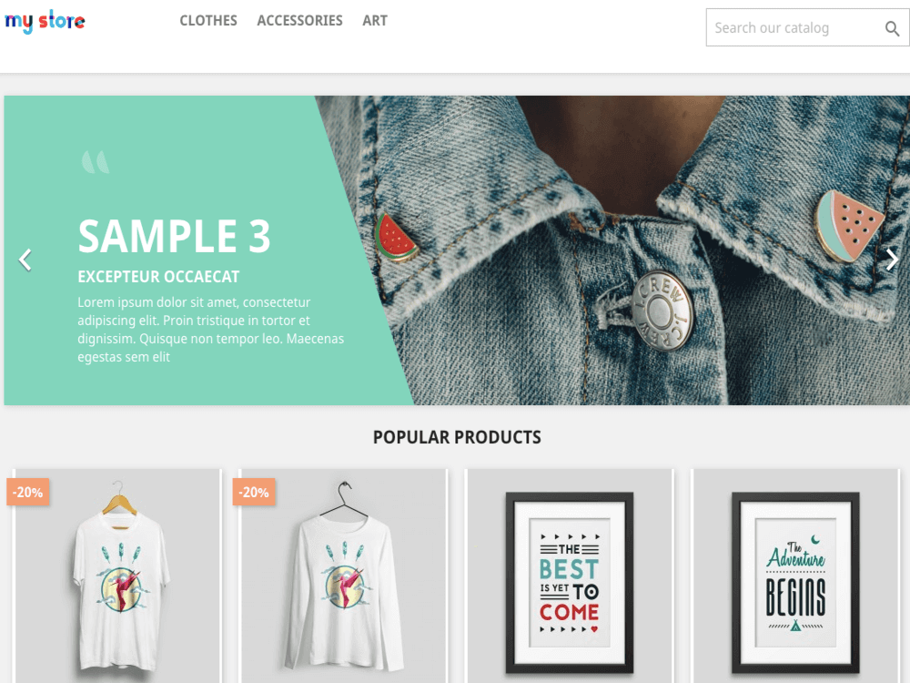The height and width of the screenshot is (683, 910).
Task: Open the Art menu
Action: pos(375,21)
